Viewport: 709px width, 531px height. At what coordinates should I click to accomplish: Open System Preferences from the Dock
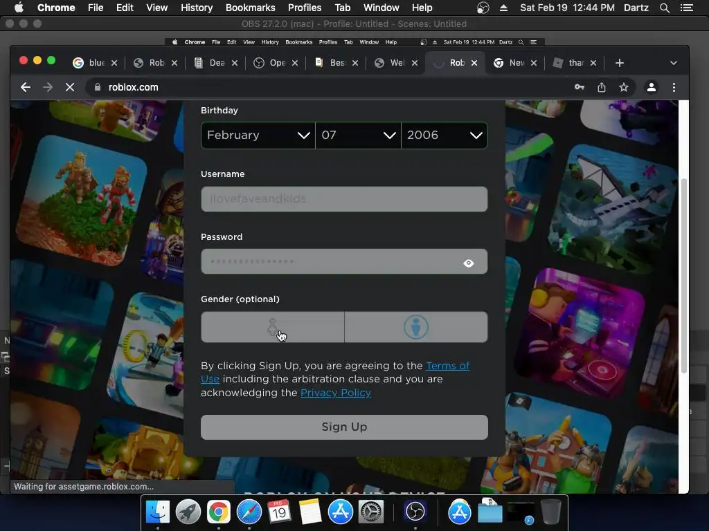(x=371, y=512)
